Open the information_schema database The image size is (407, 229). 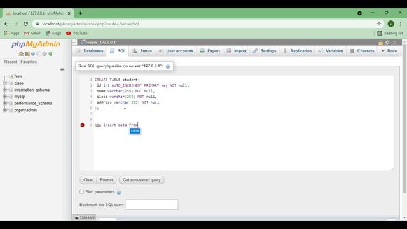click(x=32, y=90)
